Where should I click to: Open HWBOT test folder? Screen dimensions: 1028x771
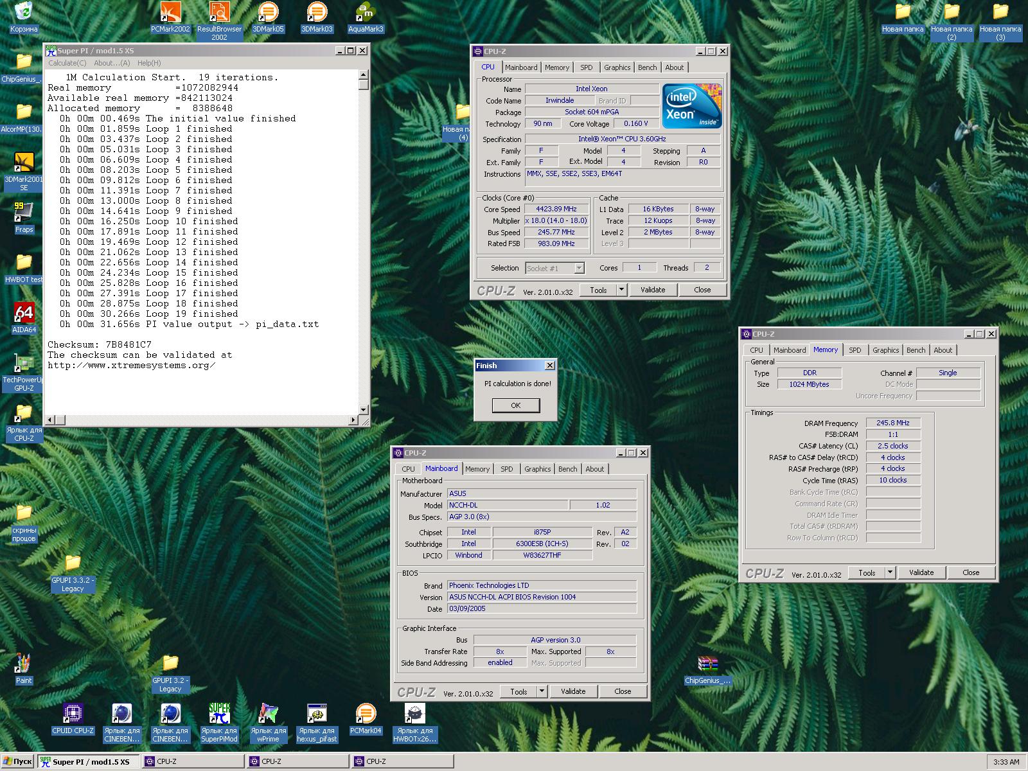click(24, 268)
